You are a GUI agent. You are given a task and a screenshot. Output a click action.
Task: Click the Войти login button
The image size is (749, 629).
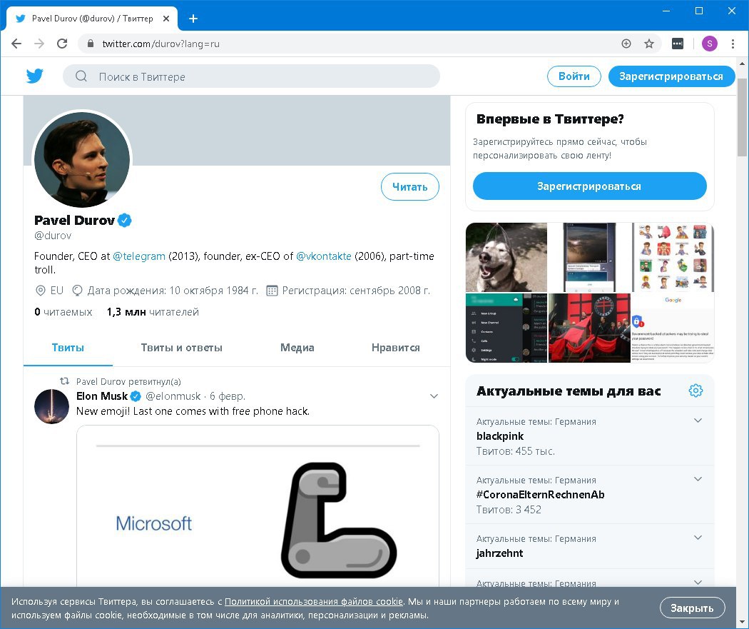(x=574, y=76)
